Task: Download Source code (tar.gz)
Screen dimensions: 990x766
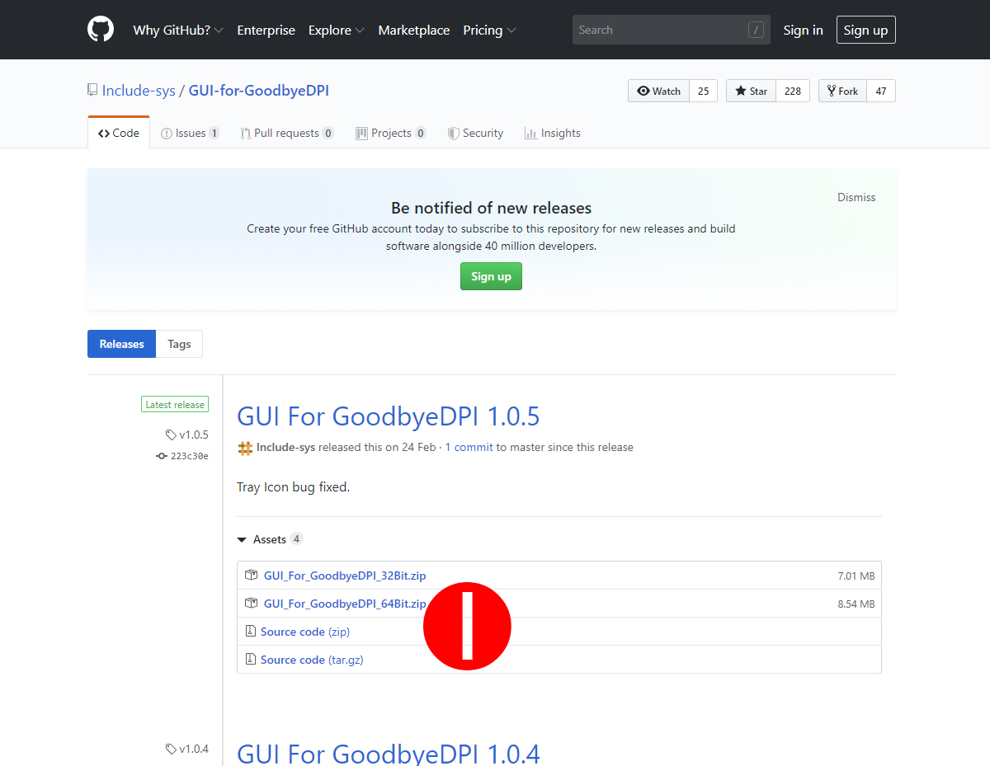Action: (x=312, y=660)
